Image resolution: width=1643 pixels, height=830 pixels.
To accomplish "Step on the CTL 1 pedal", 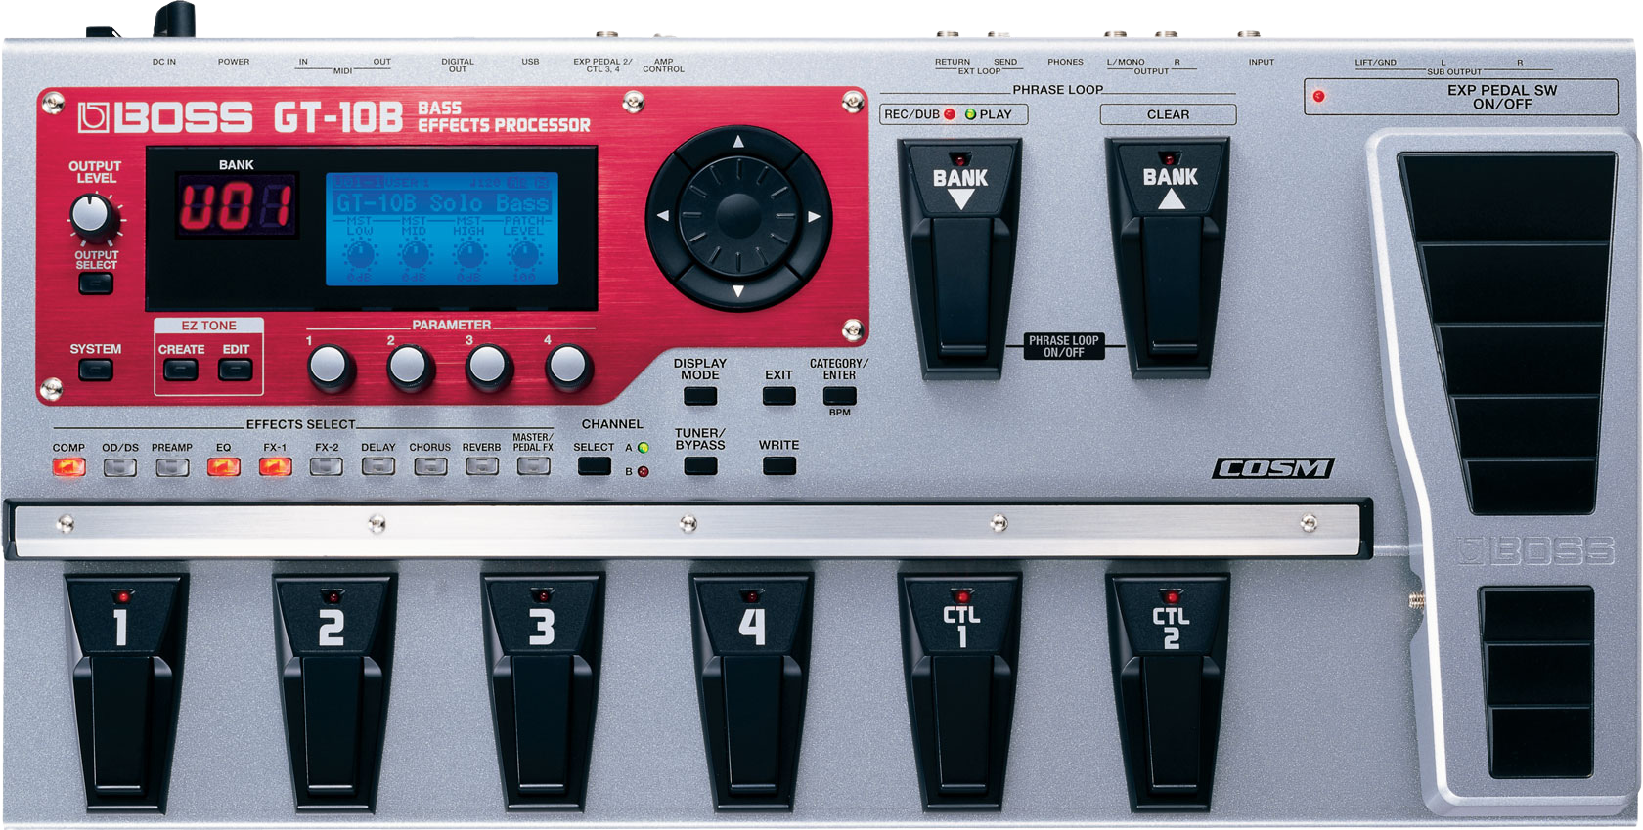I will [x=960, y=692].
